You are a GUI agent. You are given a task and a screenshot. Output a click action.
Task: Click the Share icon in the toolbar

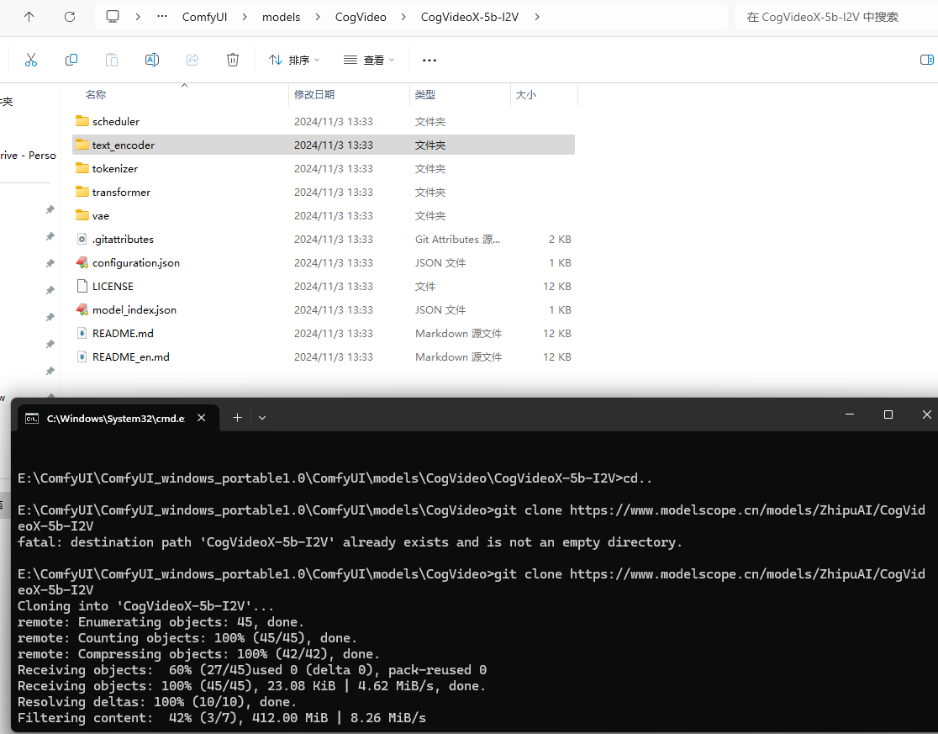point(192,60)
